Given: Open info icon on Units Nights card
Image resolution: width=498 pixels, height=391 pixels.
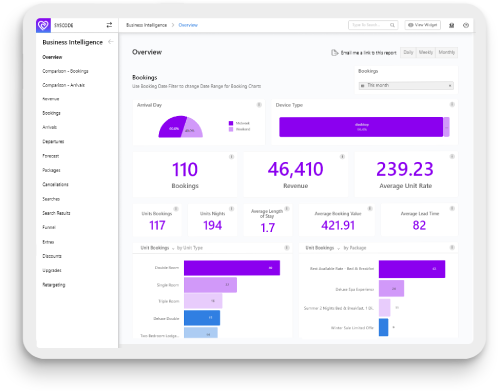Looking at the screenshot, I should tap(231, 209).
